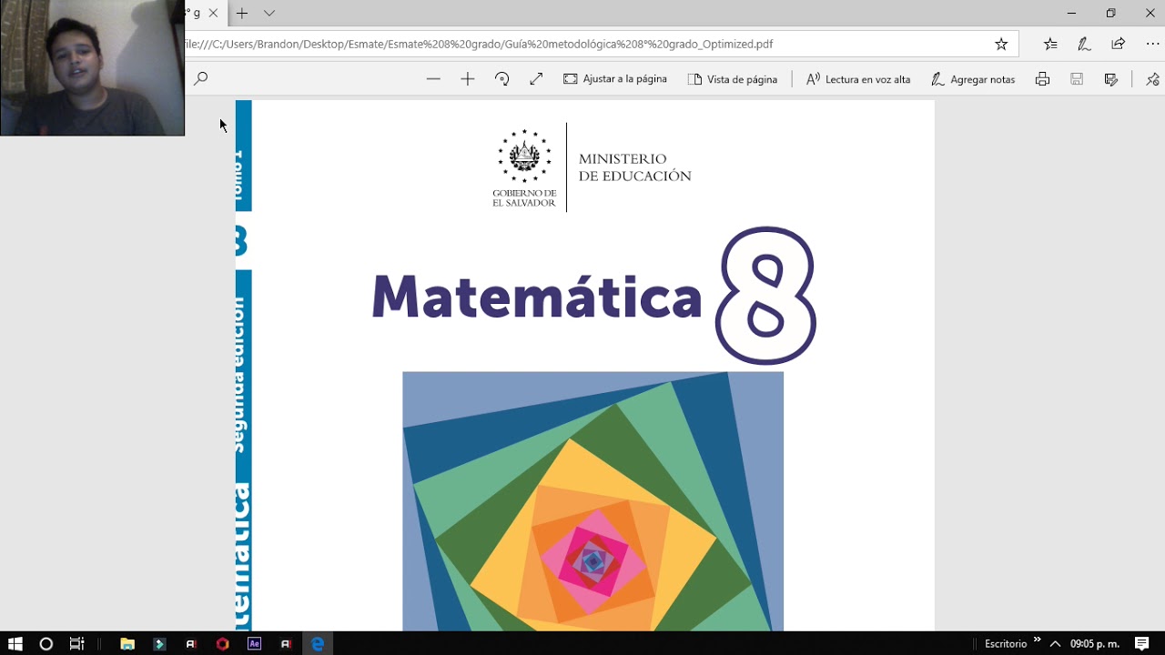Open a new tab with plus button

242,14
